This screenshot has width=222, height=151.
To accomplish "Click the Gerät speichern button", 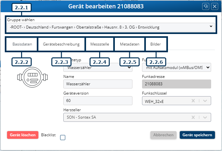I will 197,135.
